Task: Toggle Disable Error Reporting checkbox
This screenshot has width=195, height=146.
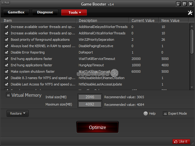Action: [6, 52]
